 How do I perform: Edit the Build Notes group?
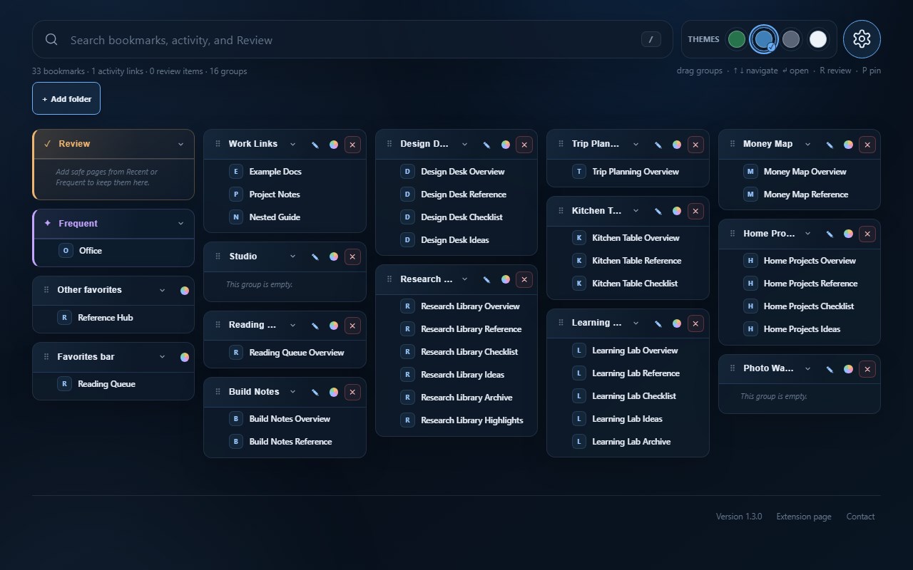315,392
